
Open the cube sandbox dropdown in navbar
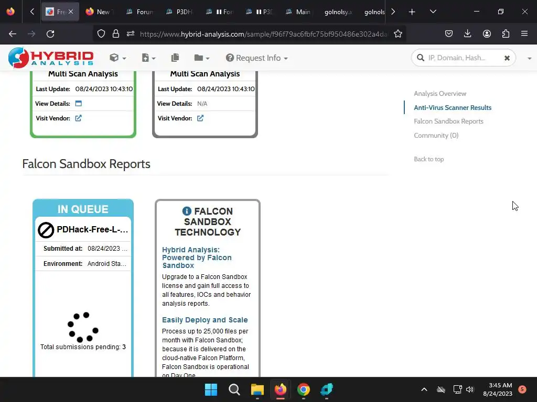point(117,58)
